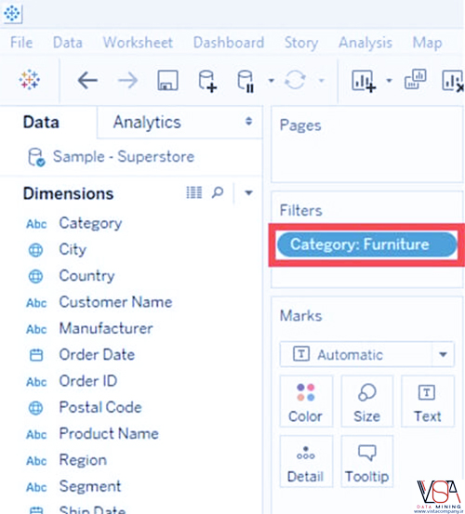
Task: Add a new data source
Action: [207, 81]
